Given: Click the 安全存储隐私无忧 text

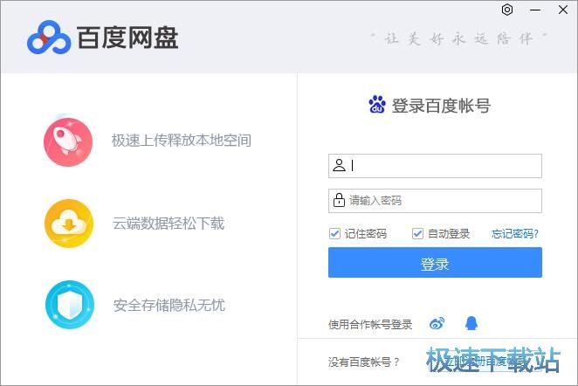Looking at the screenshot, I should coord(169,306).
